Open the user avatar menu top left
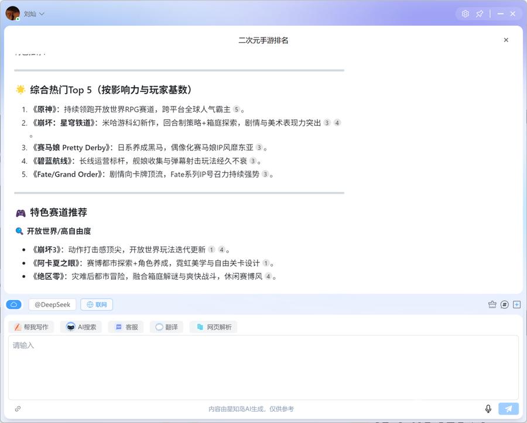 [x=12, y=13]
